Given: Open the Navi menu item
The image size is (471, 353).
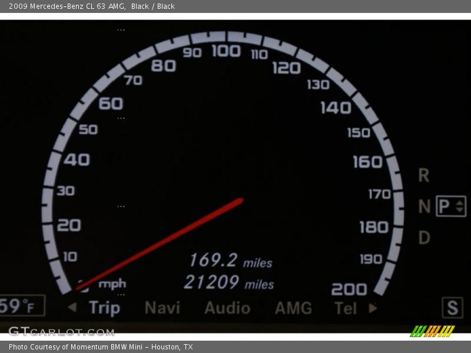Looking at the screenshot, I should [162, 308].
